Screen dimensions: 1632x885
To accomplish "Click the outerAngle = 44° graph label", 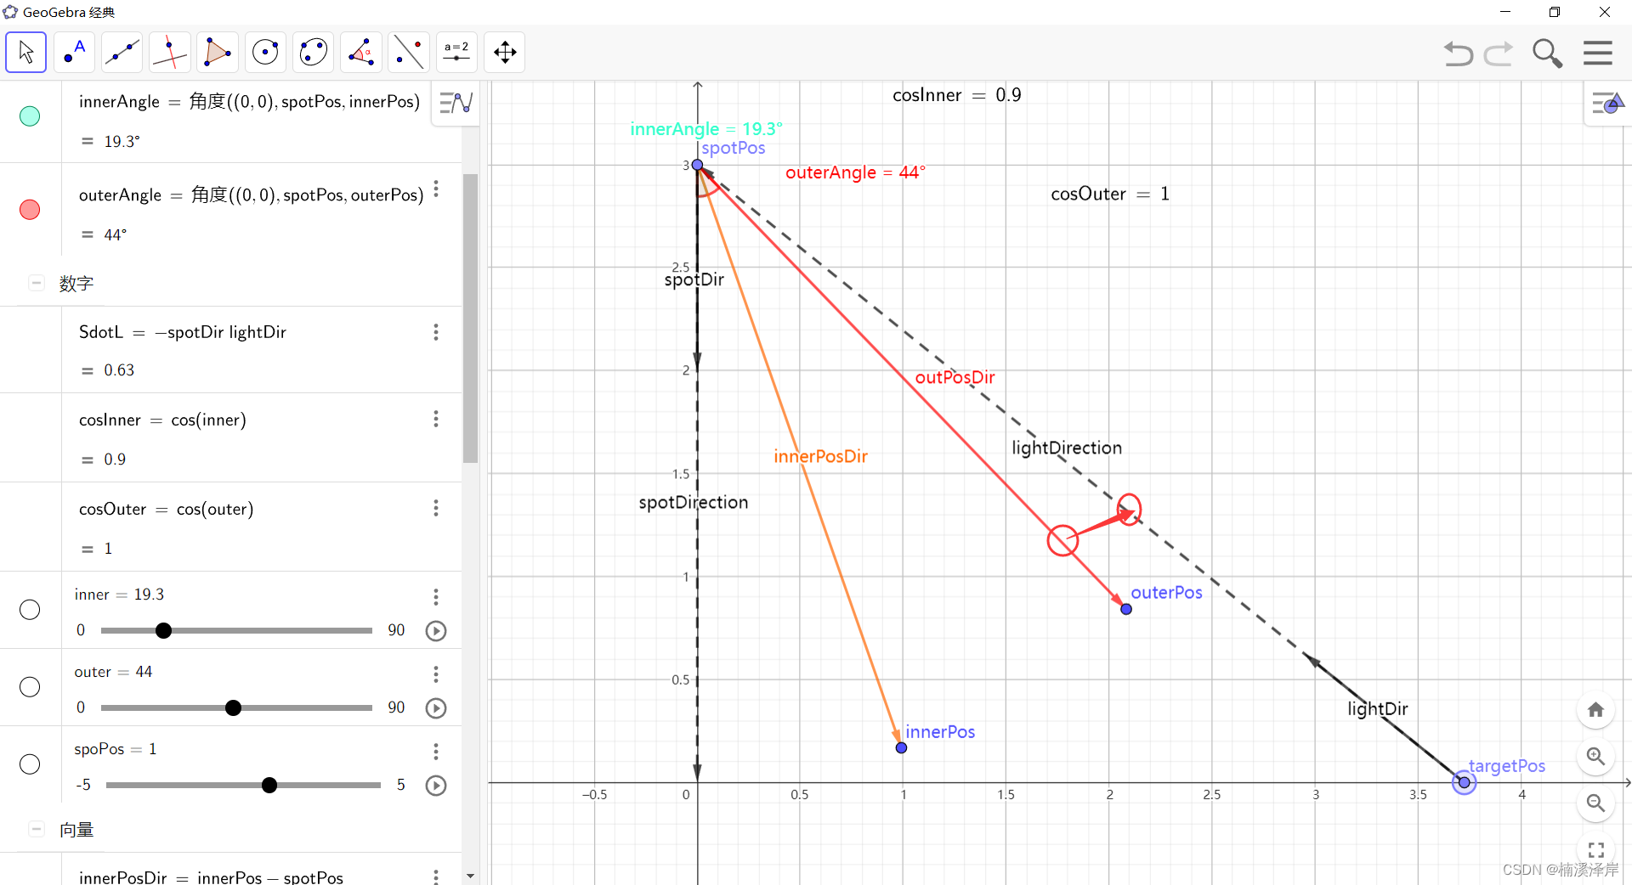I will point(855,172).
